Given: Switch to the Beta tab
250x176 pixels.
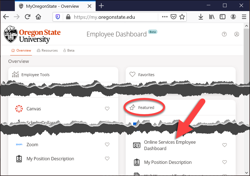Looking at the screenshot, I should click(69, 50).
